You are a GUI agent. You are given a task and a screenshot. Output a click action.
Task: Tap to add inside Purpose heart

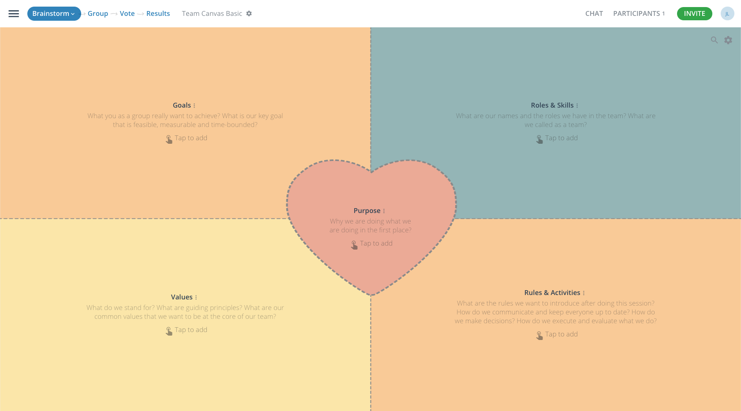371,244
